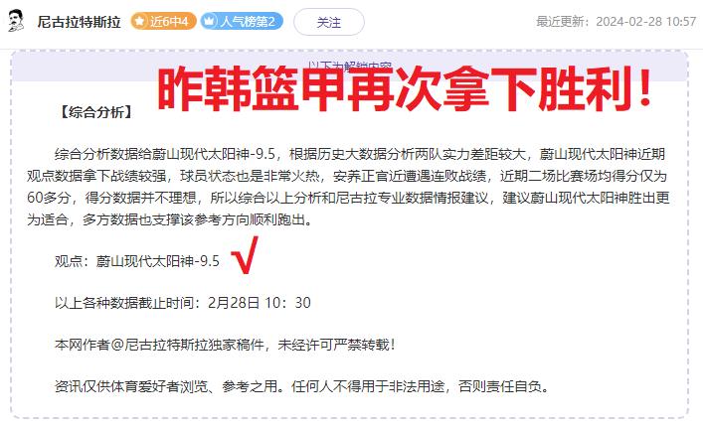Click the 观点：蔚山现代太阳神-9.5 line
This screenshot has width=703, height=429.
137,261
